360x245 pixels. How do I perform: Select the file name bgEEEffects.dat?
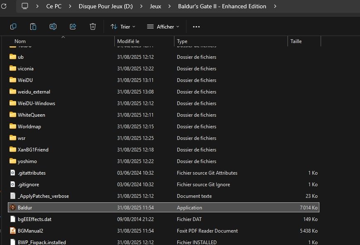click(34, 219)
